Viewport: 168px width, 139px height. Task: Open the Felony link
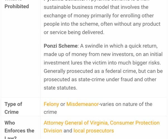point(51,104)
